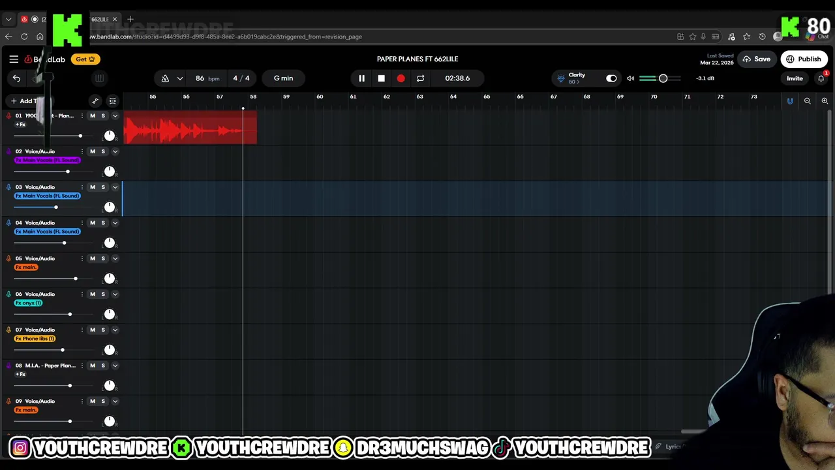Solo track 01 with S button
Viewport: 835px width, 470px height.
(x=103, y=116)
